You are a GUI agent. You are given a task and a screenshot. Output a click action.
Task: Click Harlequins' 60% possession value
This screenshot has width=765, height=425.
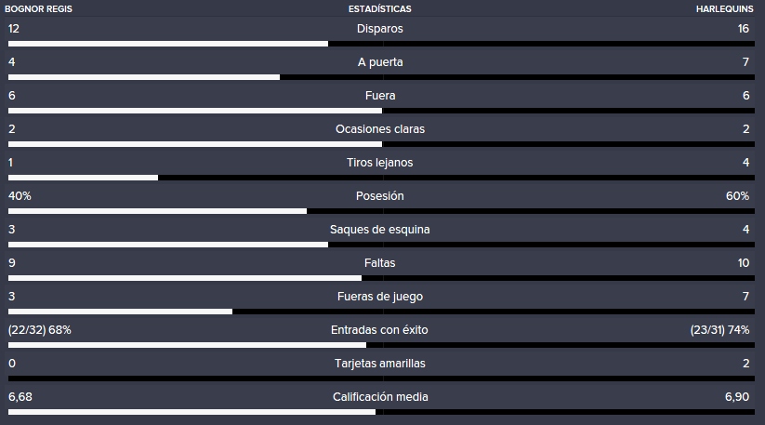point(737,196)
